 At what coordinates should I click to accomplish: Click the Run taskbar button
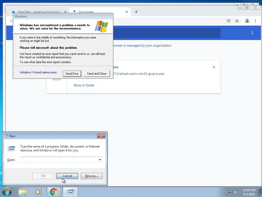(x=70, y=192)
